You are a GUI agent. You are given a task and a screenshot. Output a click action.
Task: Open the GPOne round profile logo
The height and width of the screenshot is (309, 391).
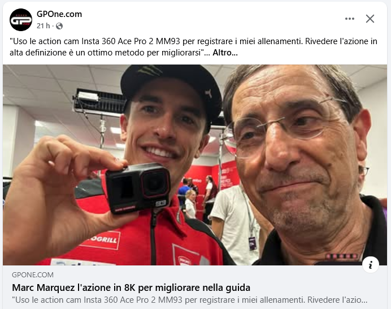pyautogui.click(x=21, y=20)
